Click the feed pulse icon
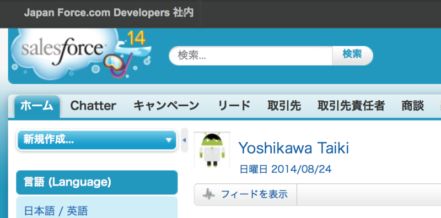441x218 pixels. pyautogui.click(x=208, y=194)
